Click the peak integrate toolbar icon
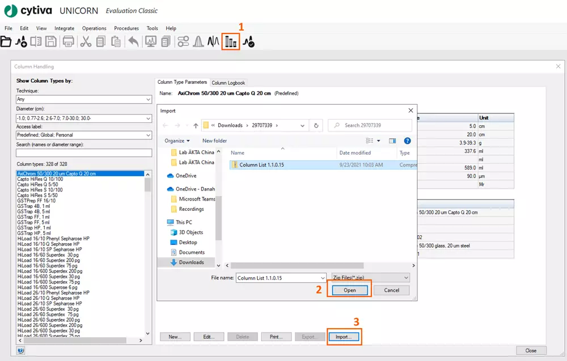The height and width of the screenshot is (361, 567). 198,41
